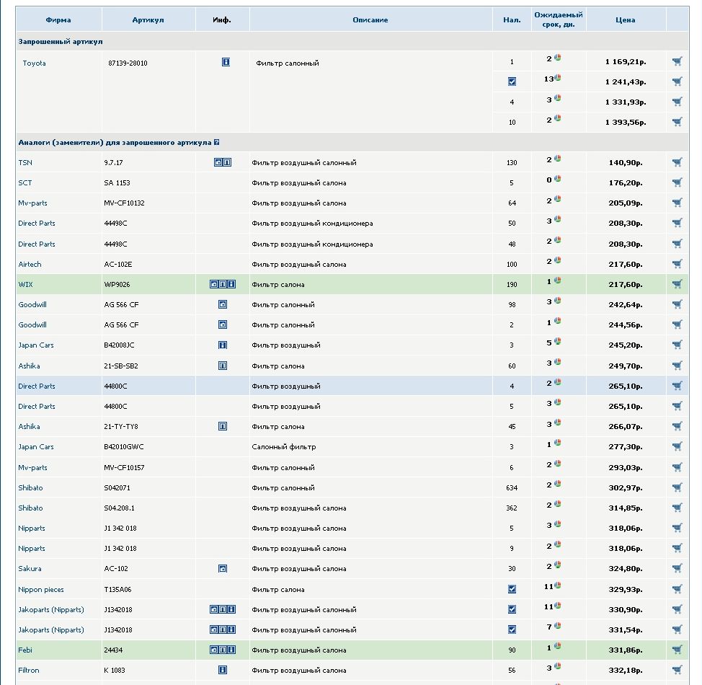Click info icon for Toyota 87139-28010

pos(226,63)
